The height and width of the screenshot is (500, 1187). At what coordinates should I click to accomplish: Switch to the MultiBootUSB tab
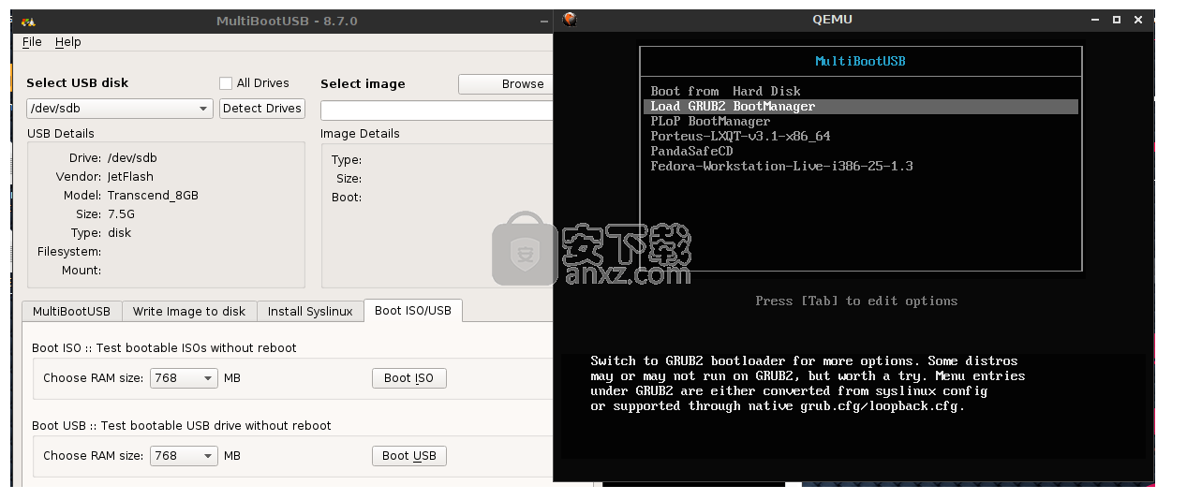(x=71, y=311)
